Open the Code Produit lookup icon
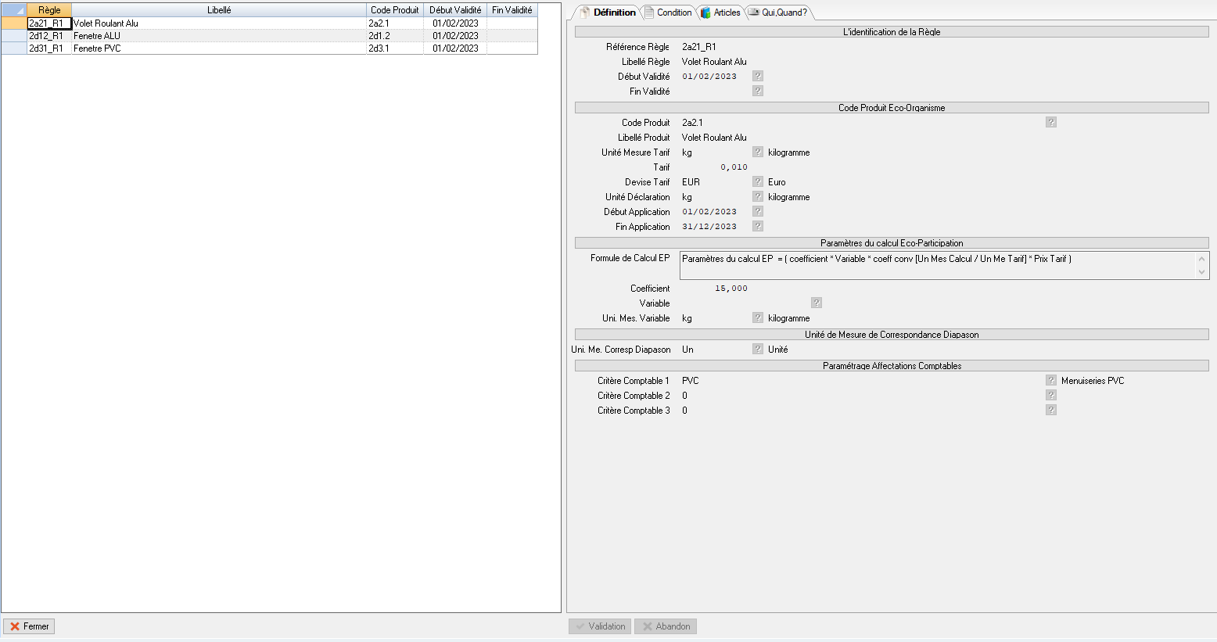This screenshot has width=1217, height=642. pos(1050,122)
